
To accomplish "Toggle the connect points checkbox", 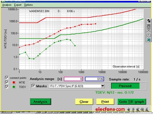I will click(7, 78).
